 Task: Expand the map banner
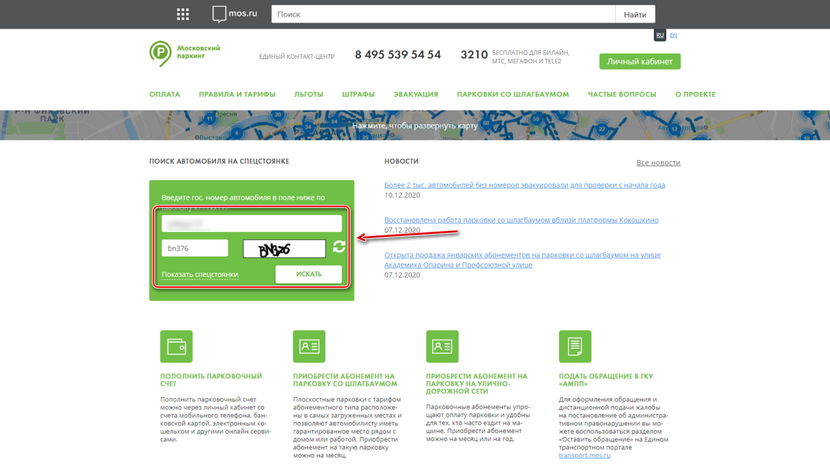(x=415, y=125)
